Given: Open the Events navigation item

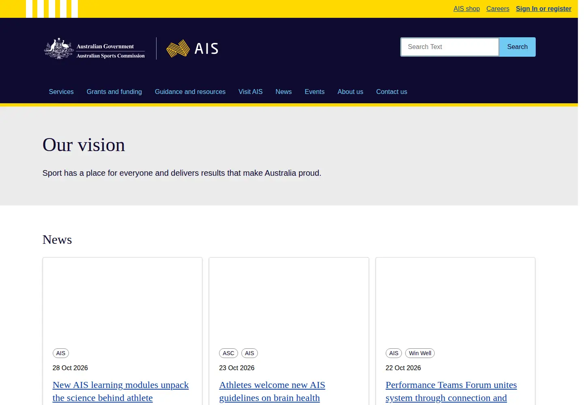Looking at the screenshot, I should pyautogui.click(x=315, y=92).
